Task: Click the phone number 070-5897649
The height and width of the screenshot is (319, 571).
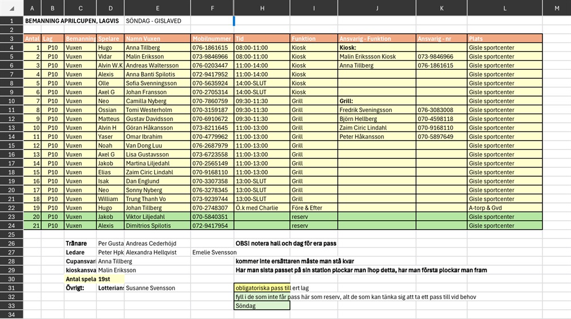Action: (441, 137)
